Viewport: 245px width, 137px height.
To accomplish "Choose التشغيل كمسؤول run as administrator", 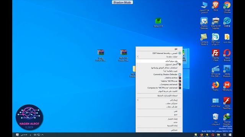I will (x=159, y=64).
